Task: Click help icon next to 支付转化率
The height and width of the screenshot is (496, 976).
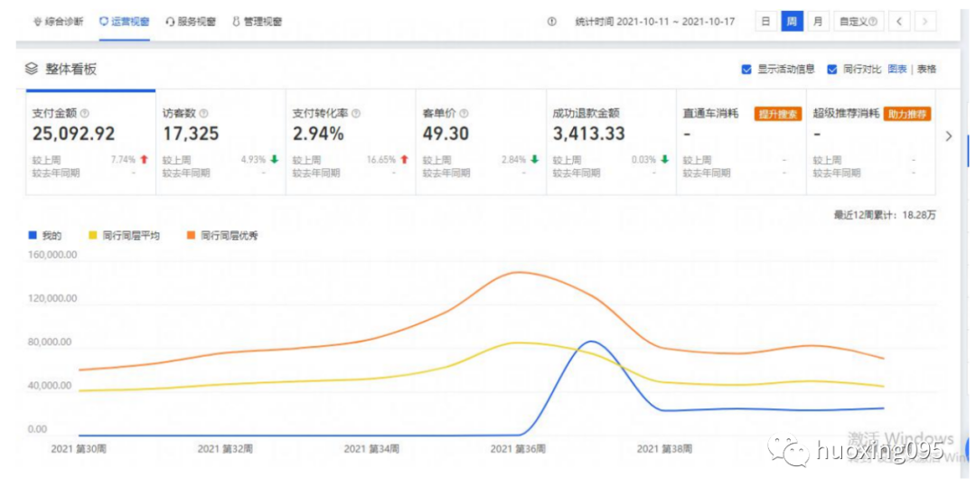Action: 356,114
